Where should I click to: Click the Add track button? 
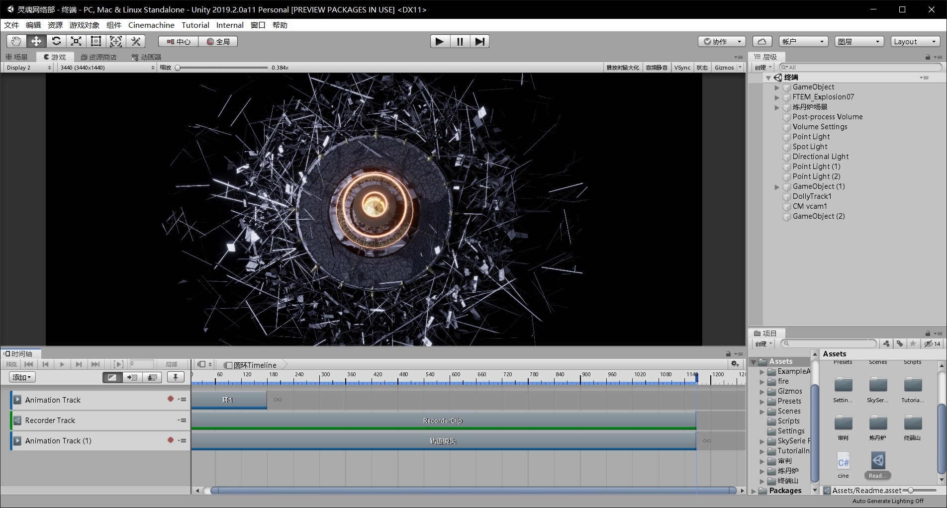pos(22,377)
